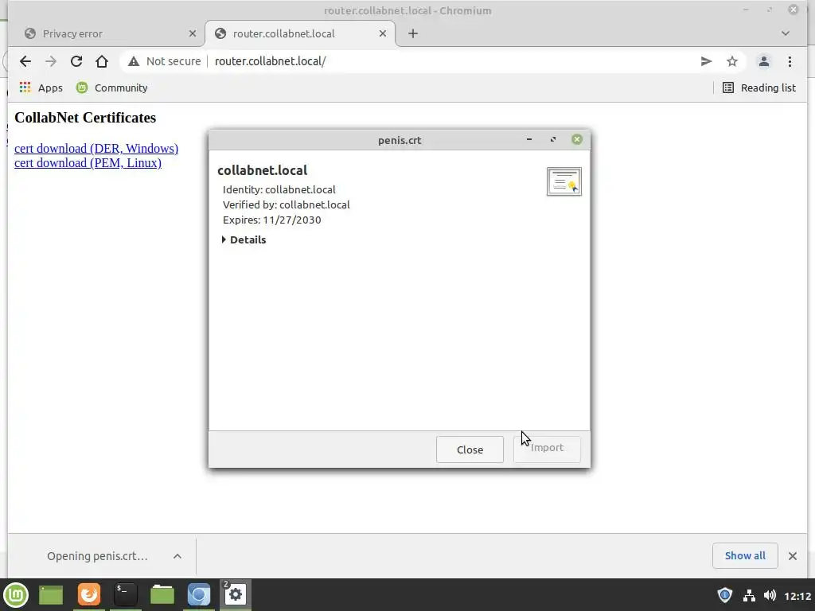
Task: Open the file manager folder in taskbar
Action: pyautogui.click(x=162, y=595)
